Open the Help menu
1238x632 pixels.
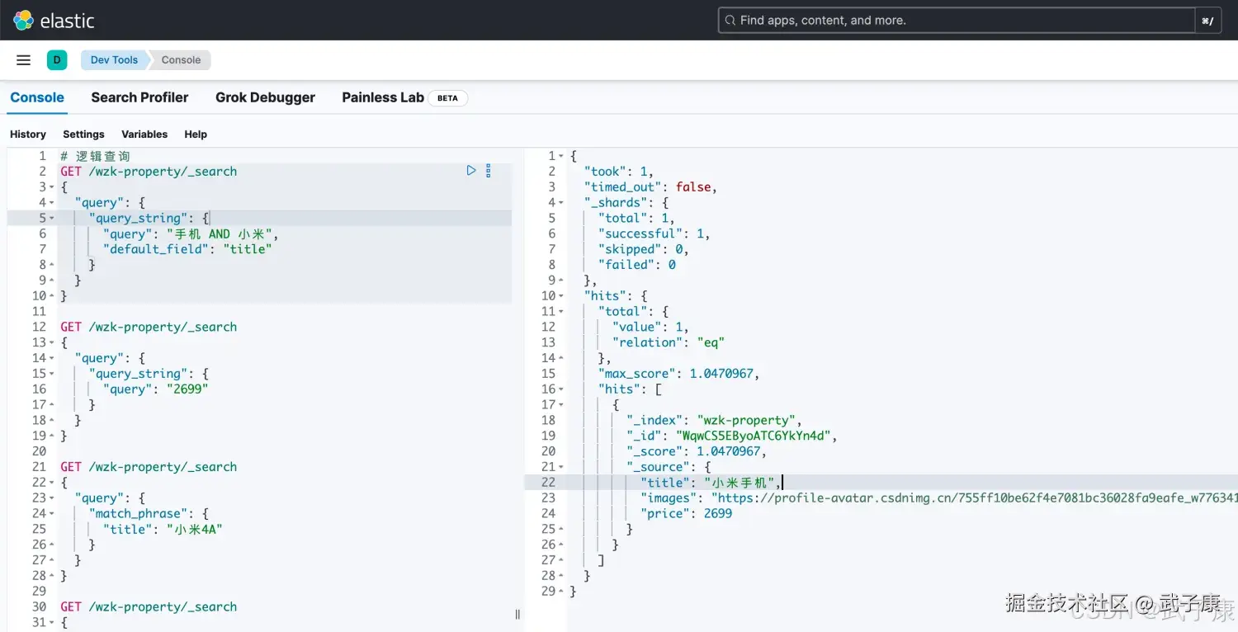[x=196, y=134]
